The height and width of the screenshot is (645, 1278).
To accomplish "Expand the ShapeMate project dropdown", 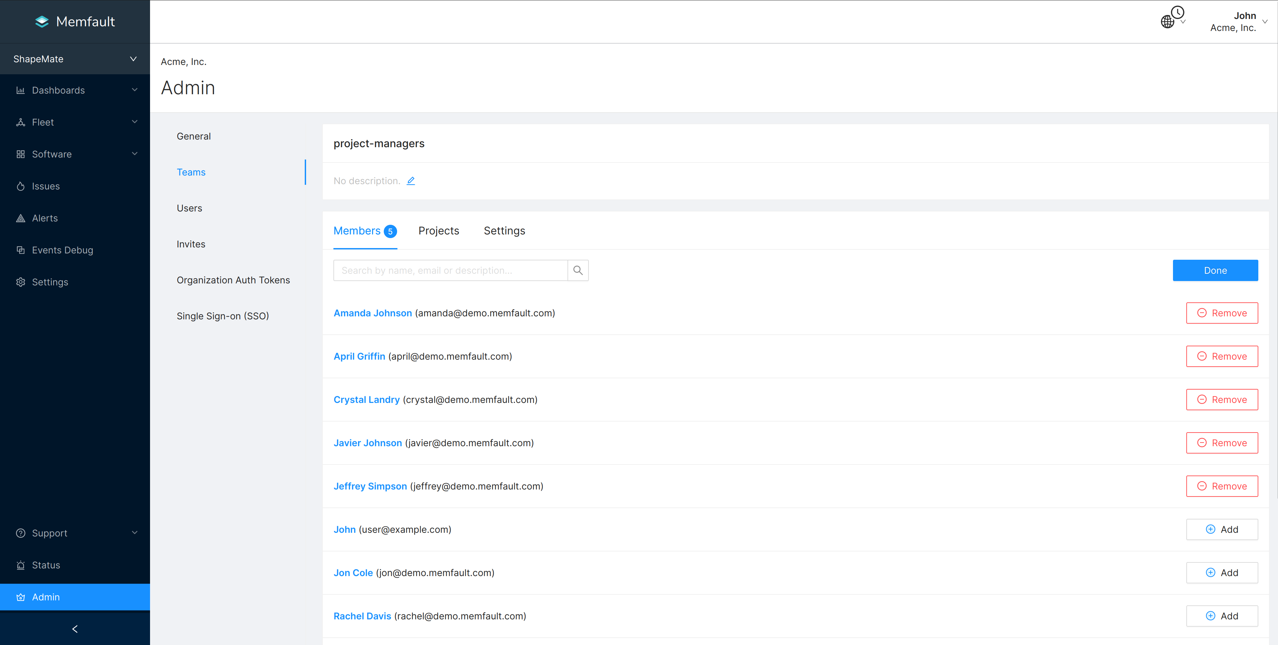I will point(75,59).
